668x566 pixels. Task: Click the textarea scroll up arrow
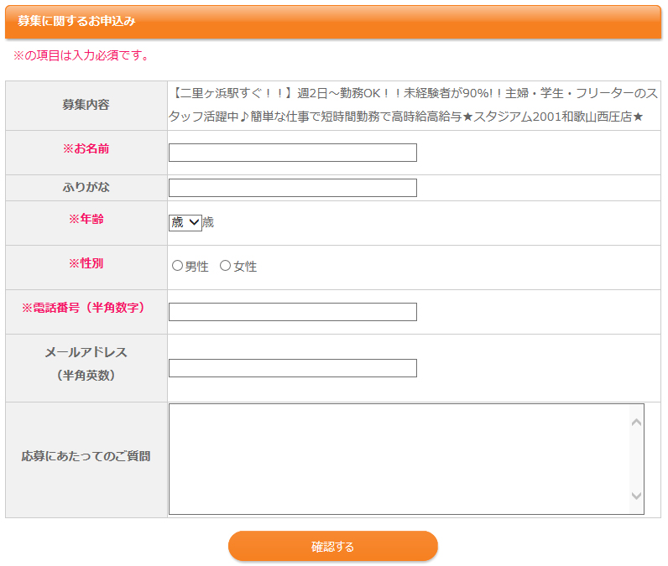coord(636,422)
